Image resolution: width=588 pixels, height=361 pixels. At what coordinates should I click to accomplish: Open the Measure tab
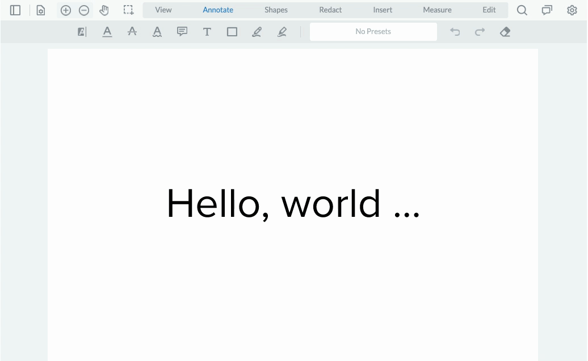coord(437,10)
